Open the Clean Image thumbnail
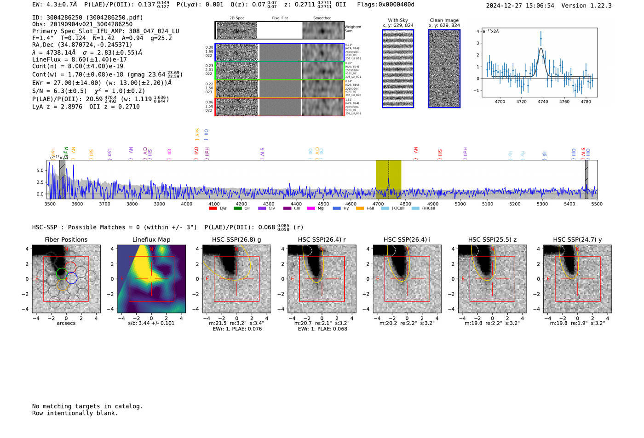Image resolution: width=644 pixels, height=438 pixels. (x=444, y=68)
